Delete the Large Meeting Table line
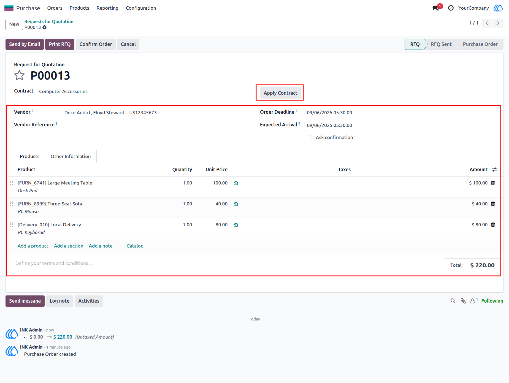Image resolution: width=509 pixels, height=383 pixels. coord(493,183)
